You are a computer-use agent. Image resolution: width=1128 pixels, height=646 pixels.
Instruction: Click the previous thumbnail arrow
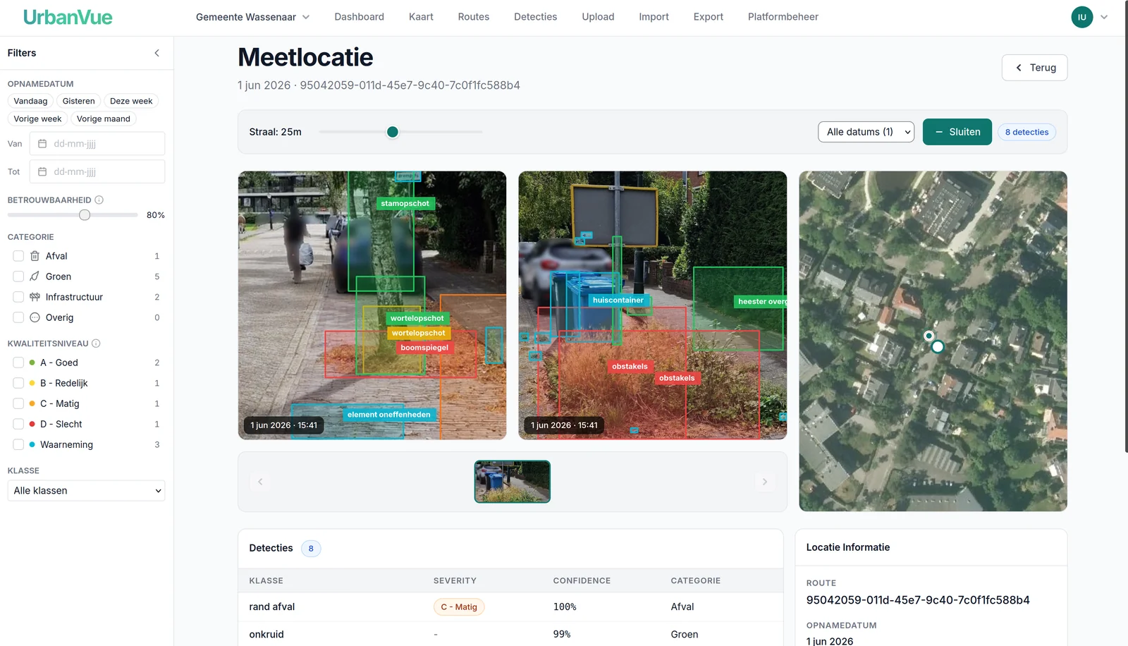[260, 482]
